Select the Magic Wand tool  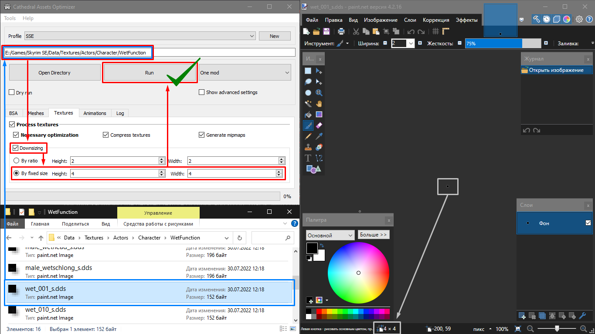tap(308, 103)
